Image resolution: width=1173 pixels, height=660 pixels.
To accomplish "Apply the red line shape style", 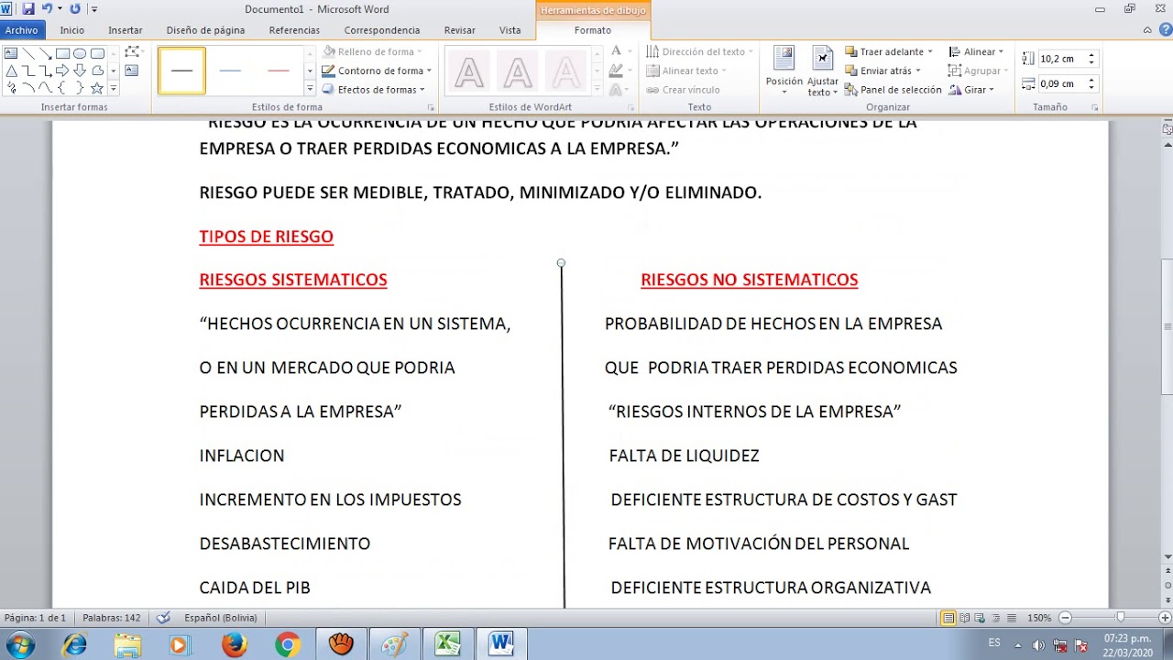I will tap(279, 71).
